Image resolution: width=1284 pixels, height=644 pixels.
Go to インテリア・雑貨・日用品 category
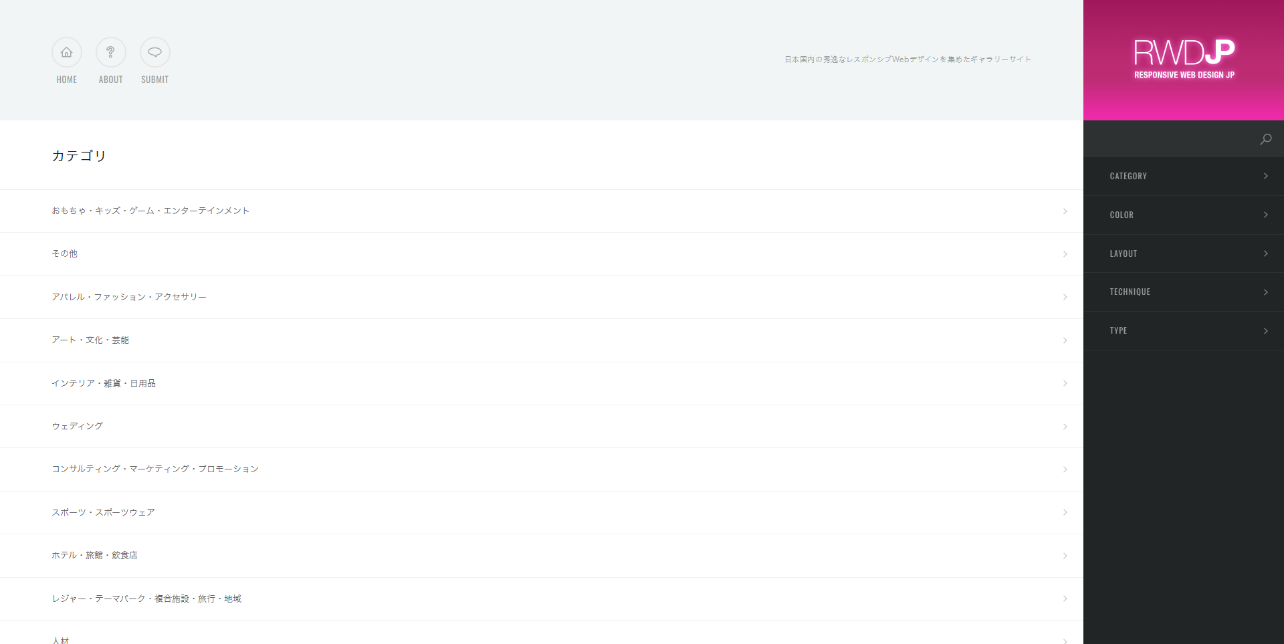(x=104, y=383)
